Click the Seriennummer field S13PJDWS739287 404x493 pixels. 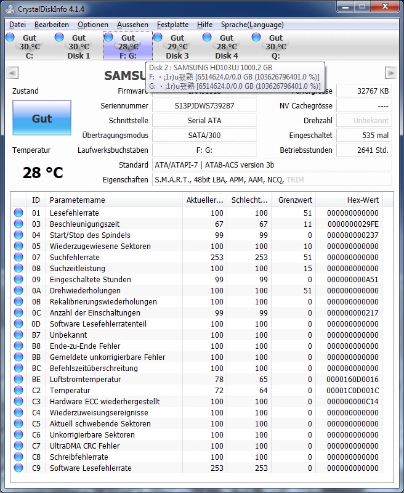pos(204,105)
